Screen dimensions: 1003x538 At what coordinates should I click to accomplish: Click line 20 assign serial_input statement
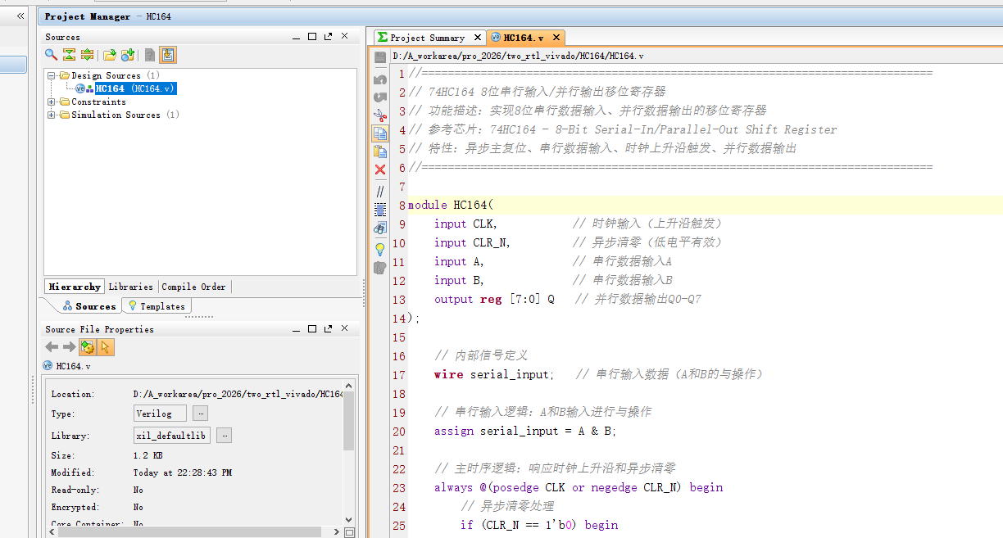tap(525, 431)
